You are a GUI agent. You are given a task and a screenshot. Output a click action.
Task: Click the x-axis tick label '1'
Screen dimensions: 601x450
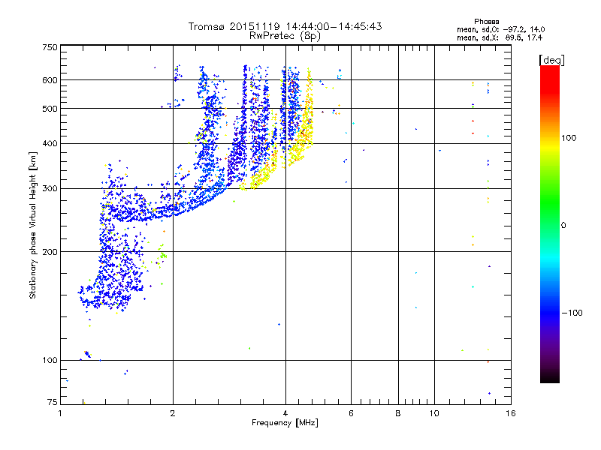[60, 413]
